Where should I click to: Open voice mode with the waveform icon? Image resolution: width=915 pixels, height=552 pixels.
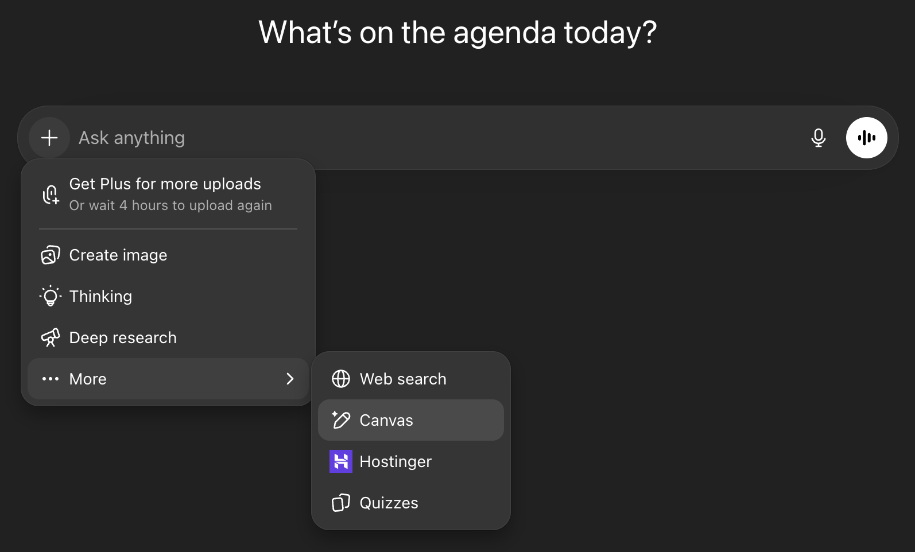coord(867,138)
